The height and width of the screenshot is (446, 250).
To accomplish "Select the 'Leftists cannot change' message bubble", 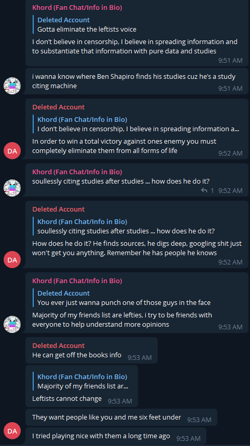I will pos(81,386).
